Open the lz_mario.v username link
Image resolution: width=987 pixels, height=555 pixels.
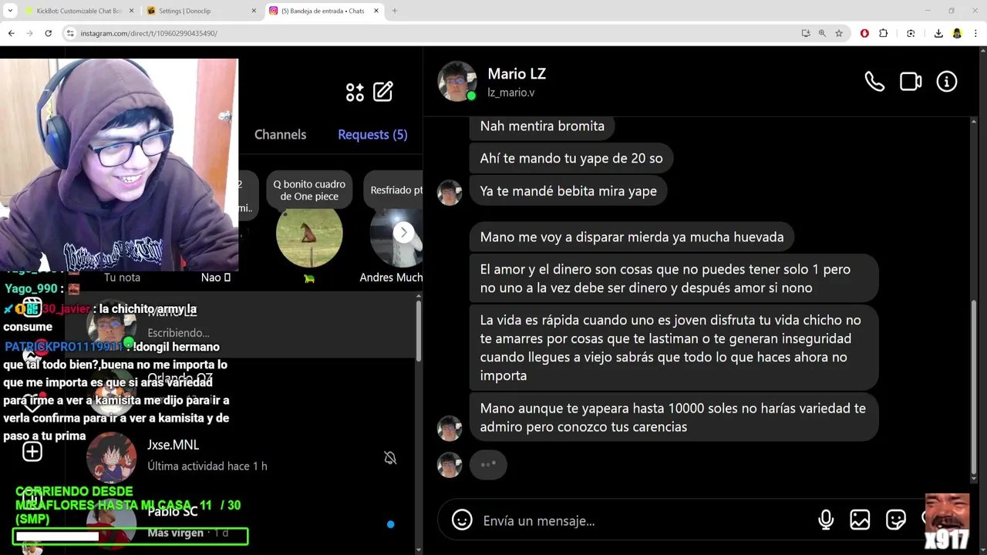[510, 92]
